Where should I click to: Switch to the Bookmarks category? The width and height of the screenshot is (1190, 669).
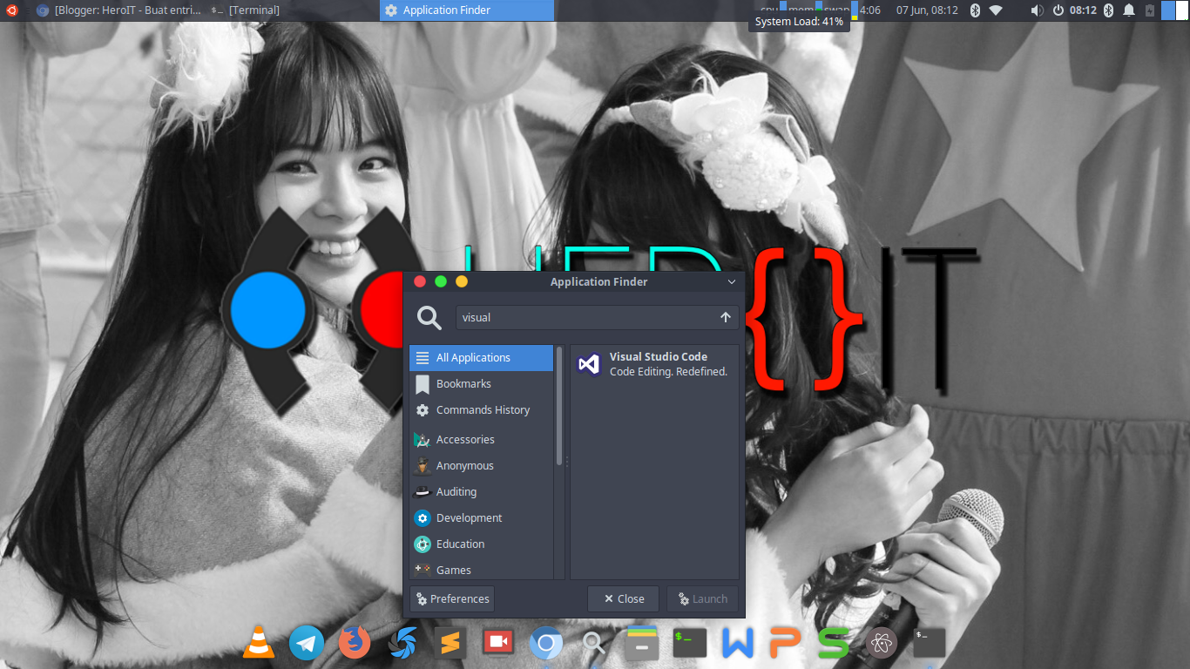pyautogui.click(x=463, y=383)
